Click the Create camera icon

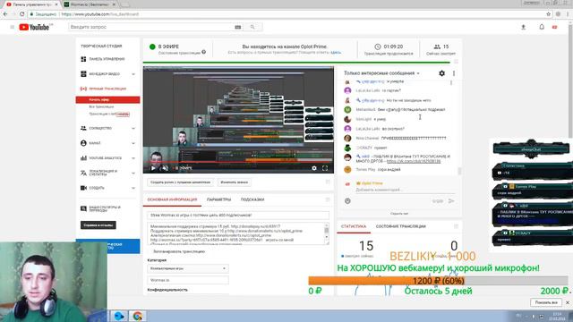[83, 188]
